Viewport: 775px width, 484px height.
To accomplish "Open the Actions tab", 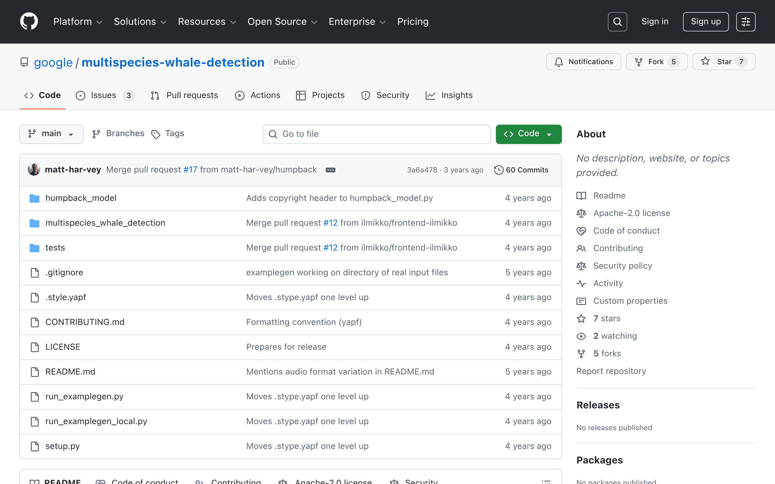I will tap(258, 95).
